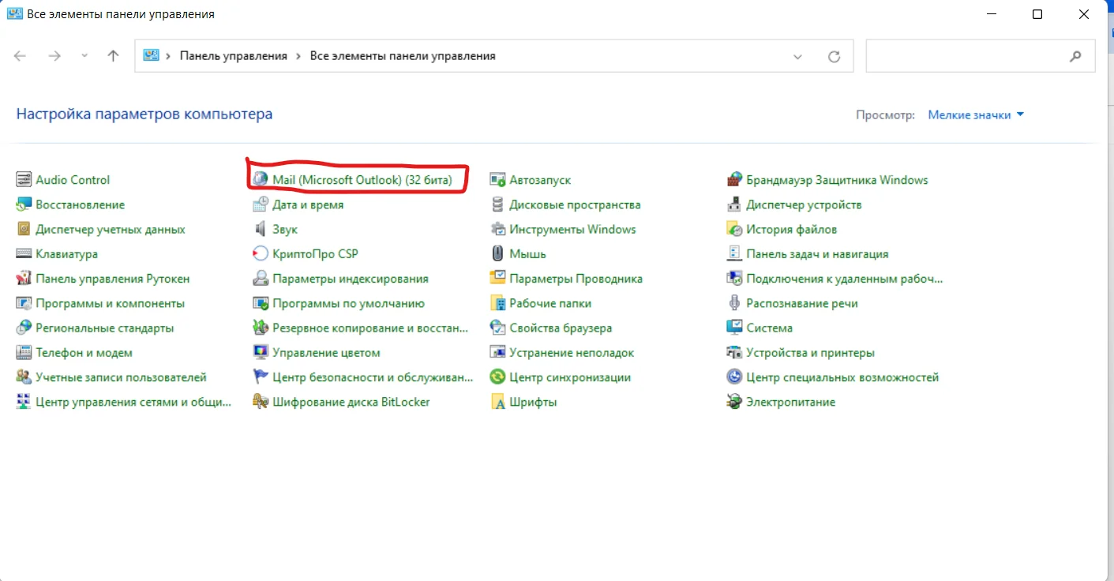Open Резервное копирование и восстановление link
Screen dimensions: 1114x581
(370, 328)
